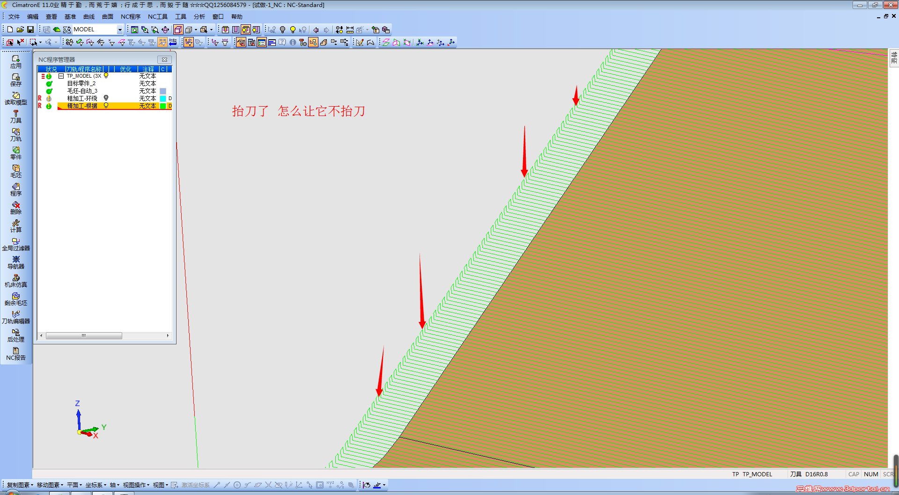Click the NC manager horizontal scrollbar
899x495 pixels.
coord(105,335)
